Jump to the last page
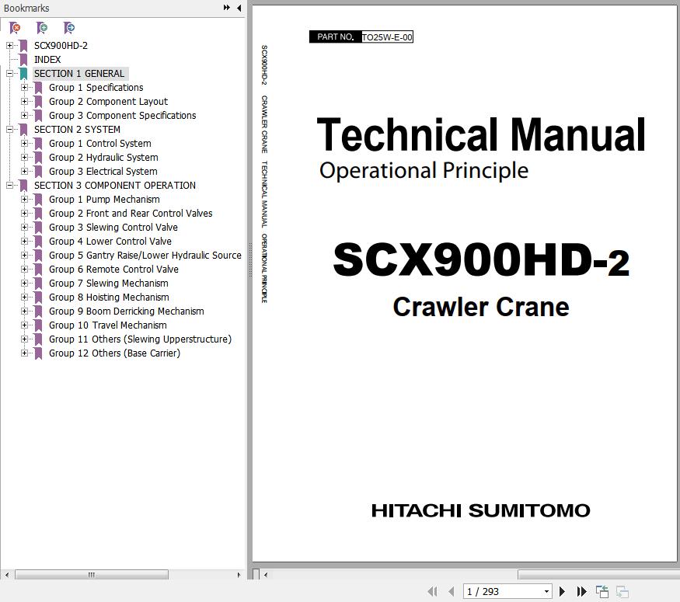Screen dimensions: 680x602 click(x=581, y=592)
